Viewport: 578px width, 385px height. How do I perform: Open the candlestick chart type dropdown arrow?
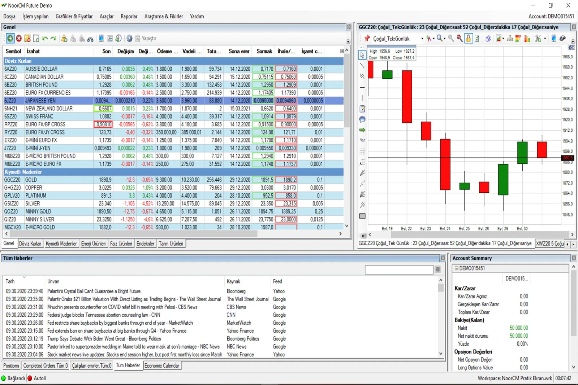(433, 39)
